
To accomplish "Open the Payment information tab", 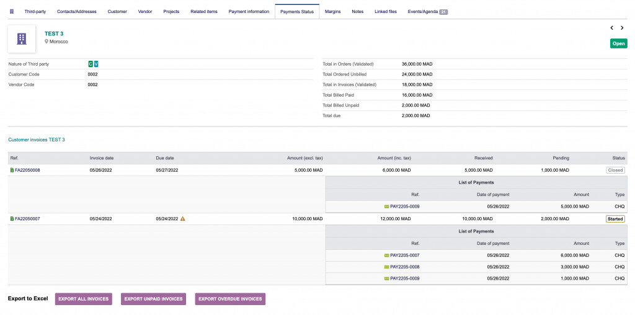I will point(249,11).
